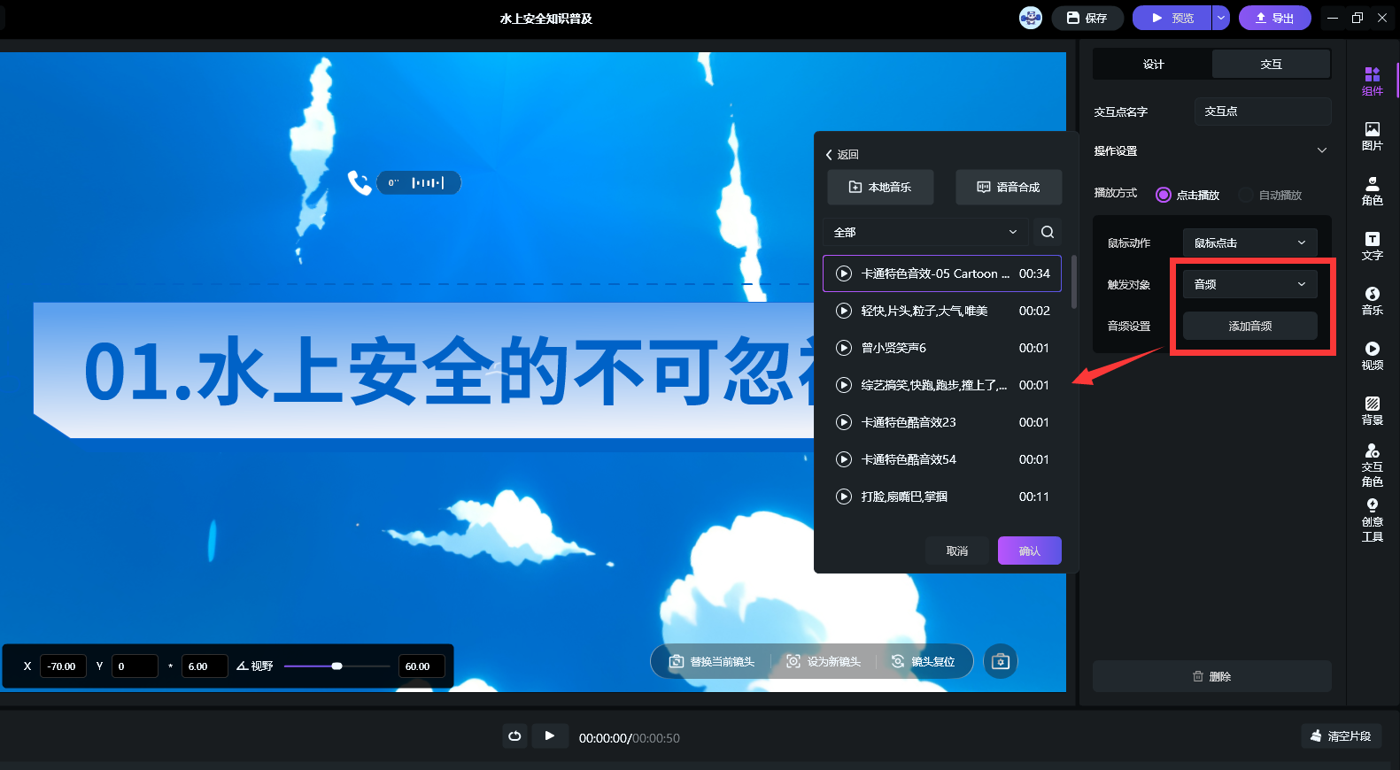Viewport: 1400px width, 770px height.
Task: Open the 音乐 (Music) sidebar panel
Action: [1372, 300]
